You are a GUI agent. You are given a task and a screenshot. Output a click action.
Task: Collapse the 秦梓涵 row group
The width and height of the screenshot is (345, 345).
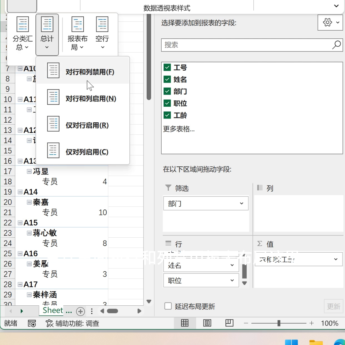(x=29, y=295)
